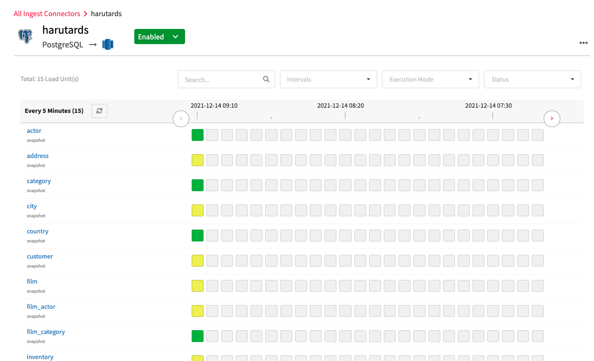The height and width of the screenshot is (361, 594).
Task: Open the actor load unit
Action: pos(34,131)
